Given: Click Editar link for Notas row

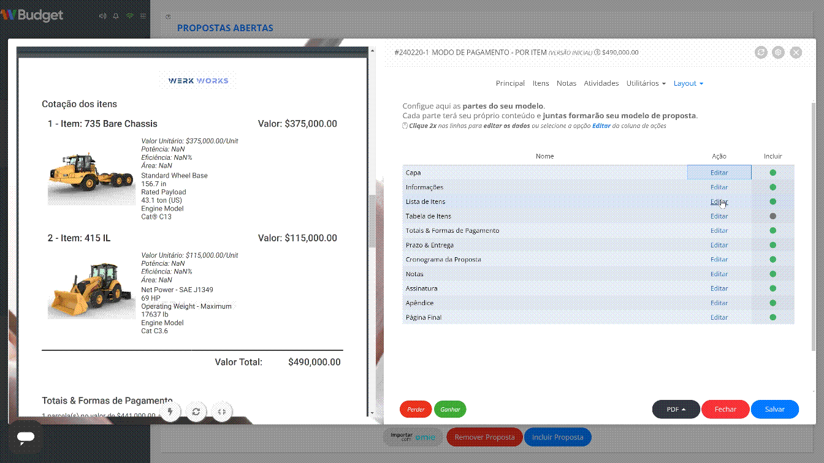Looking at the screenshot, I should (x=719, y=274).
